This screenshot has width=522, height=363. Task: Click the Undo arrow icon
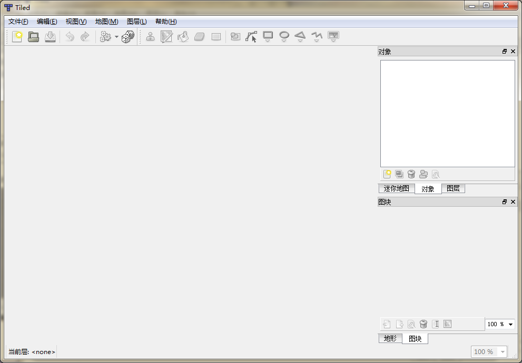(x=70, y=37)
